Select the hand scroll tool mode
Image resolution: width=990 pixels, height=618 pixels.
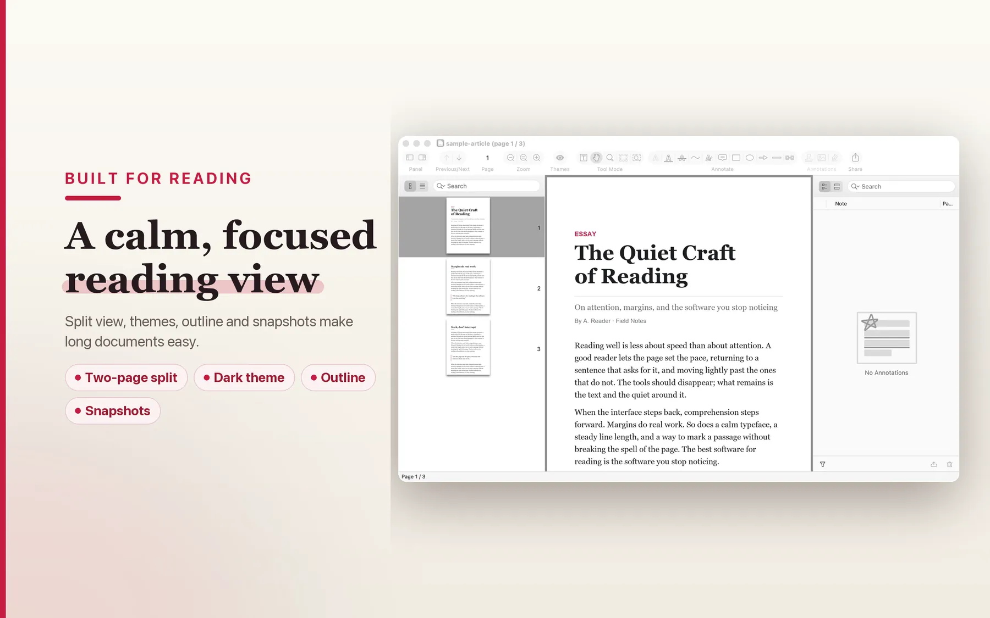[x=597, y=158]
